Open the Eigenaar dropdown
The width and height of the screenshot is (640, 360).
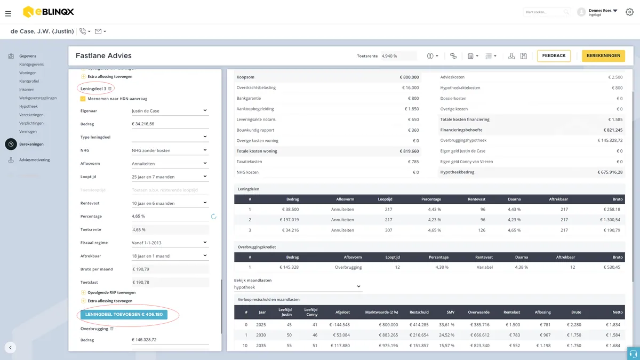[x=170, y=111]
